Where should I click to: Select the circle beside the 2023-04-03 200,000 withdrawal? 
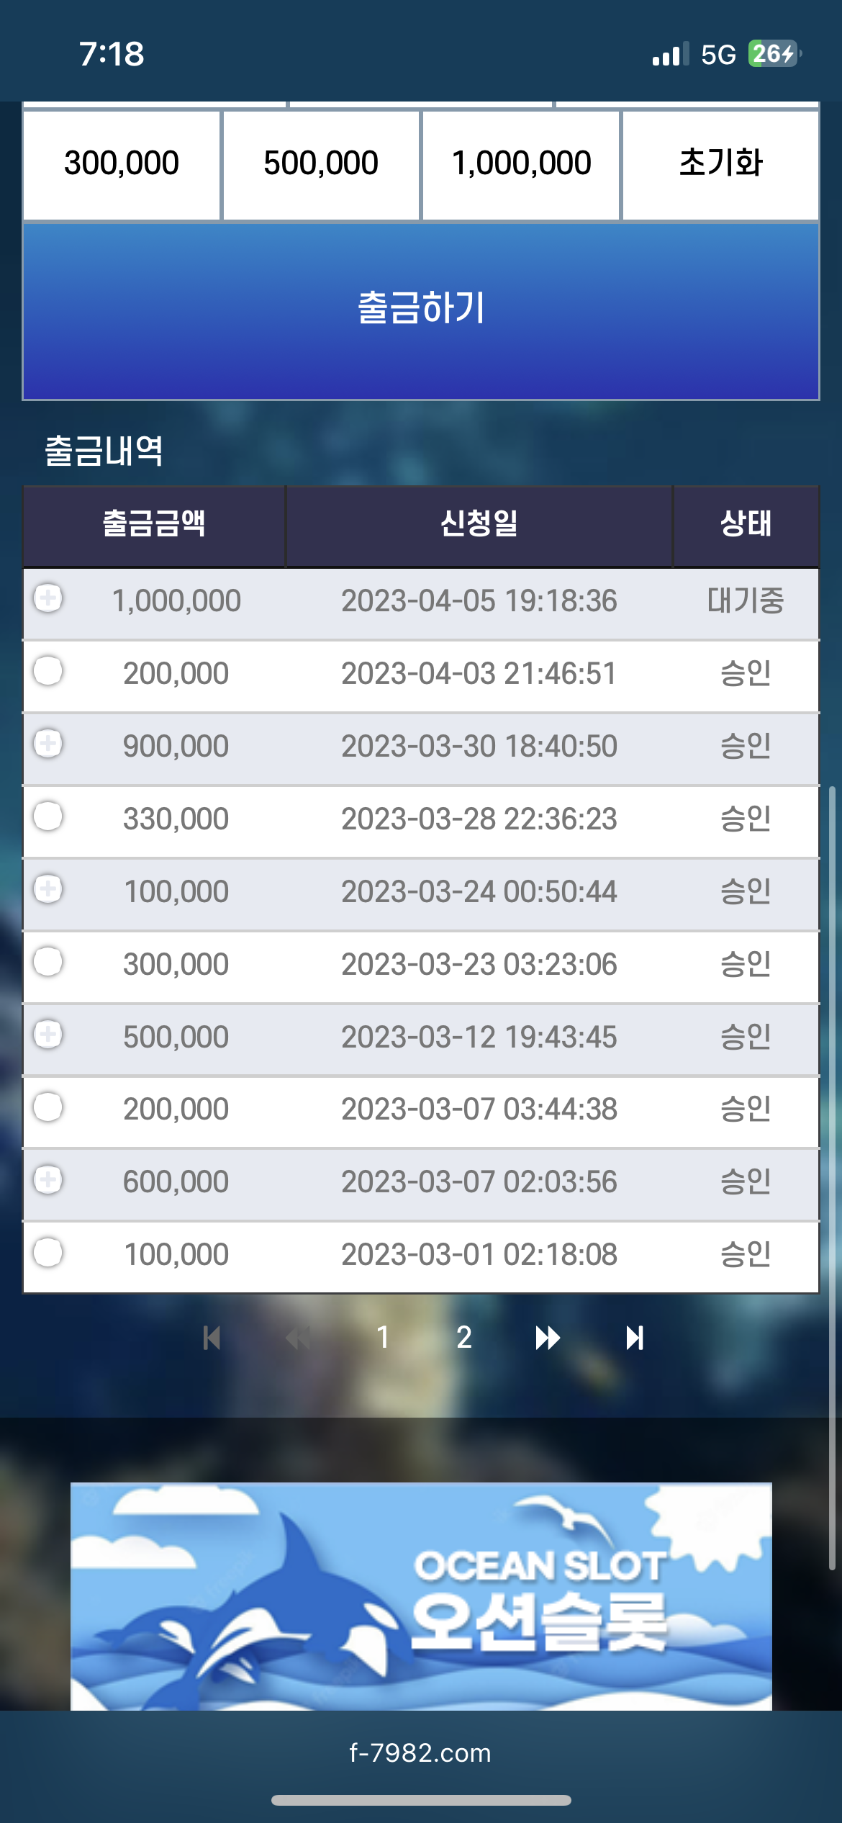(x=48, y=670)
